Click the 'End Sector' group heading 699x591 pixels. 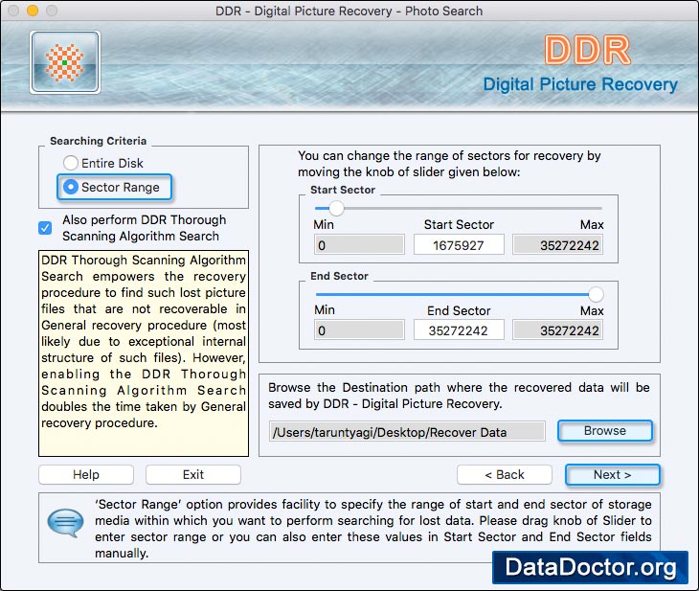pyautogui.click(x=339, y=276)
